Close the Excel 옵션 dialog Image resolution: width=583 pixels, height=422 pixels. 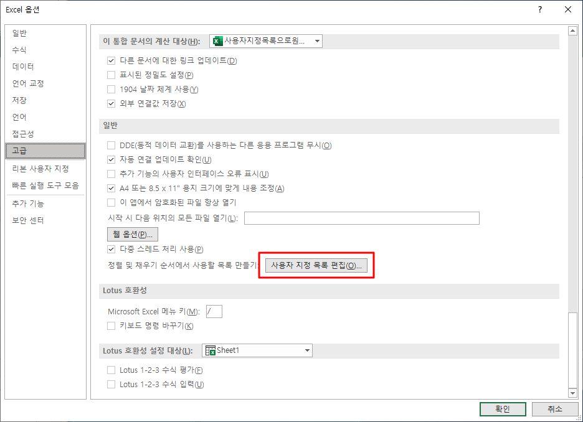tap(568, 10)
